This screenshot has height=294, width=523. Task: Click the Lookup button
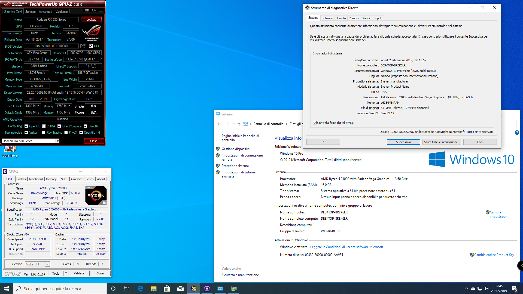(91, 20)
